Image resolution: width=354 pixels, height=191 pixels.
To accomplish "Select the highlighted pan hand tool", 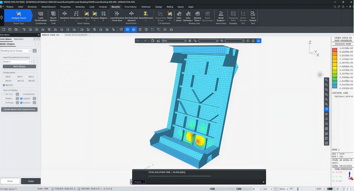I will pos(326,109).
